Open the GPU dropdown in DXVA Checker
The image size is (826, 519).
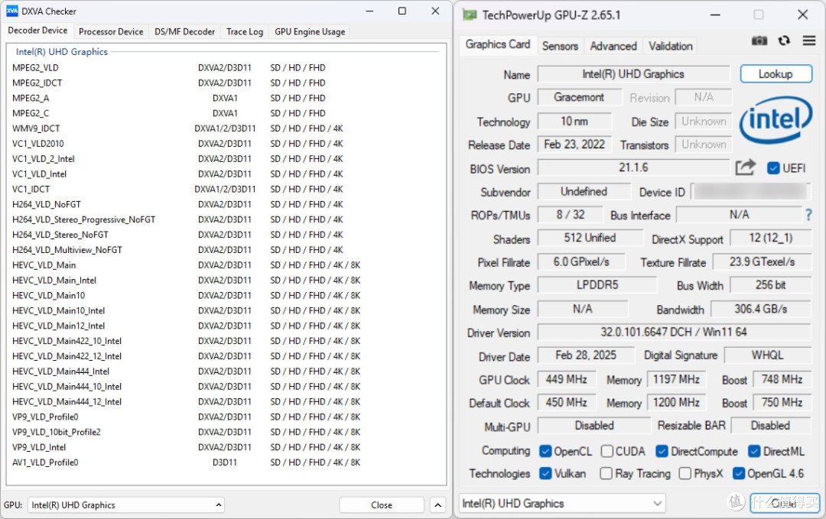click(x=126, y=504)
